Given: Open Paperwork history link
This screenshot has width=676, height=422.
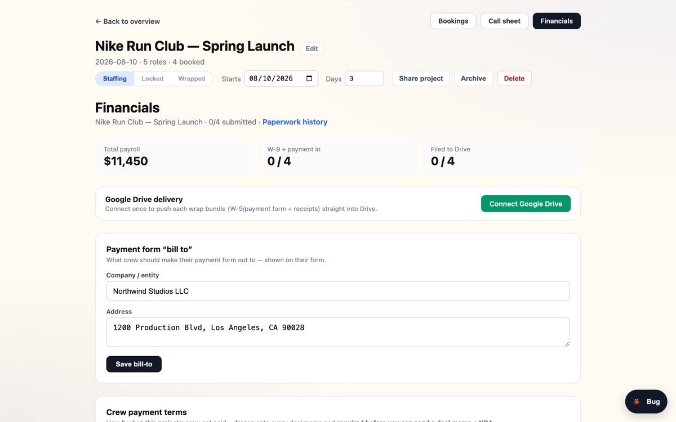Looking at the screenshot, I should 295,122.
